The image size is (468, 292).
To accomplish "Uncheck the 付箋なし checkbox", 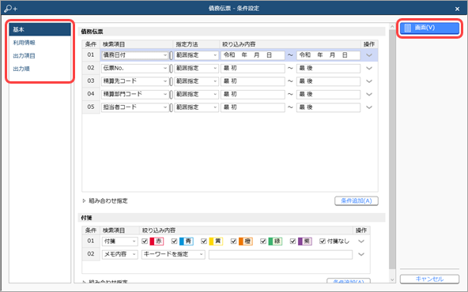I will pos(323,241).
